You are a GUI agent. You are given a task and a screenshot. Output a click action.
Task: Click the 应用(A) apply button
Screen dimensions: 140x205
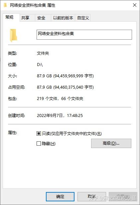[x=123, y=197]
